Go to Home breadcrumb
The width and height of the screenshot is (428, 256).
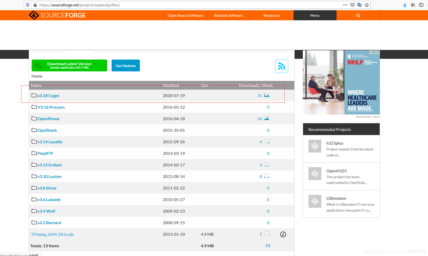pyautogui.click(x=37, y=76)
